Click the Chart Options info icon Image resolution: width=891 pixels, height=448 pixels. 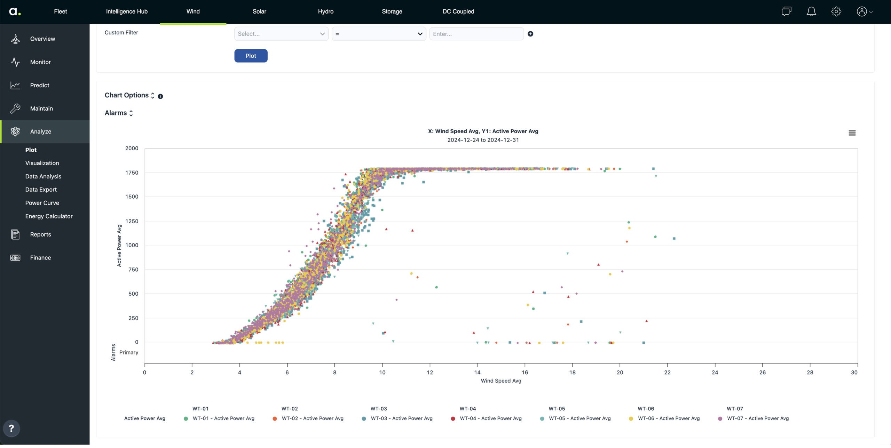[160, 96]
